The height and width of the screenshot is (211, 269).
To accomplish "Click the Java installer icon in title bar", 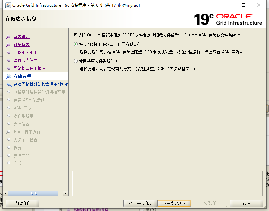I will pyautogui.click(x=8, y=5).
